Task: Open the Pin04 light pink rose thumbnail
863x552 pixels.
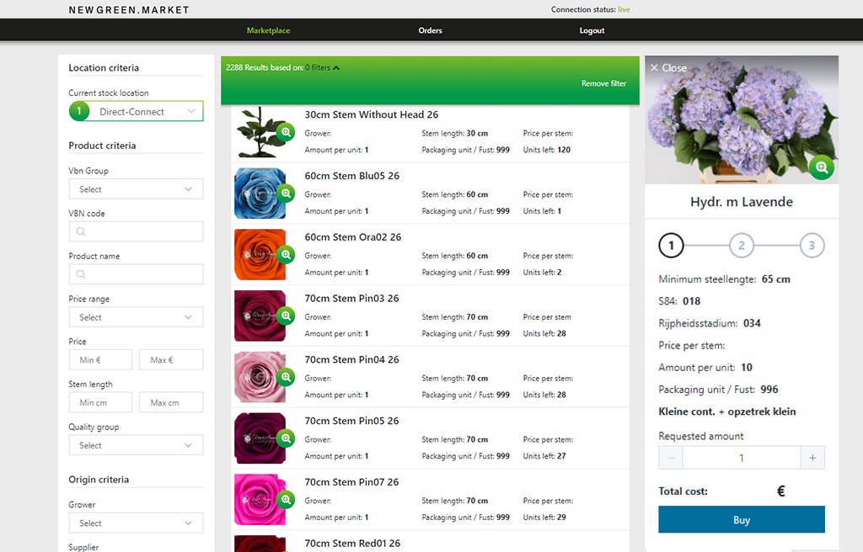Action: click(x=260, y=377)
